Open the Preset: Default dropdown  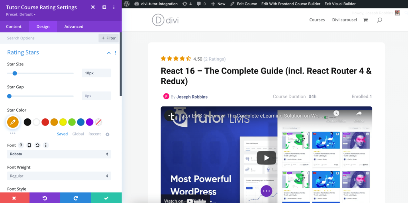pos(21,14)
